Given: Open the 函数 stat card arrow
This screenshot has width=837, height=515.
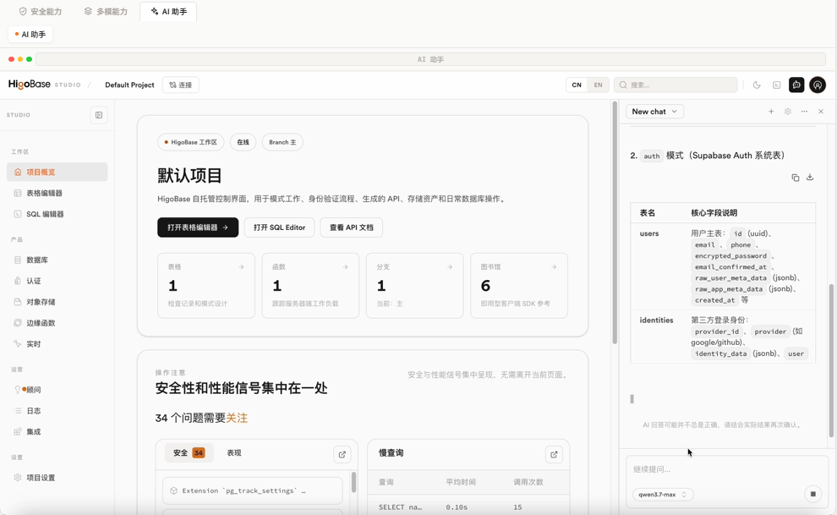Looking at the screenshot, I should click(346, 267).
